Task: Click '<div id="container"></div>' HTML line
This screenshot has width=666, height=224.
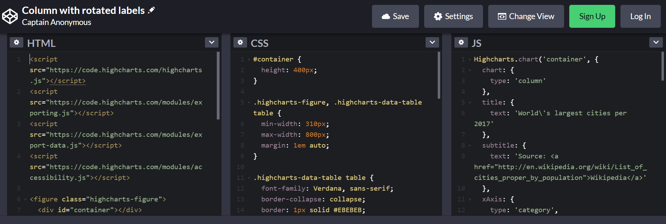Action: pyautogui.click(x=90, y=210)
